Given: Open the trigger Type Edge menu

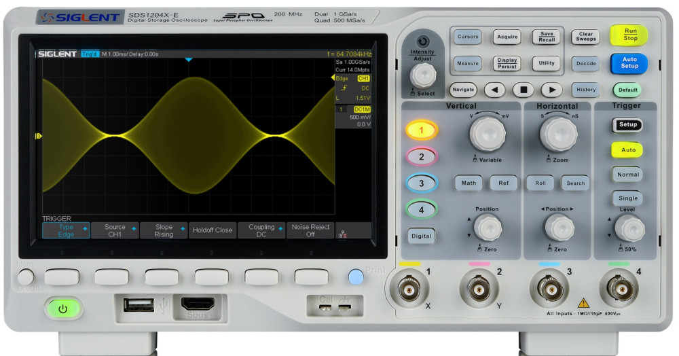Looking at the screenshot, I should pyautogui.click(x=66, y=230).
